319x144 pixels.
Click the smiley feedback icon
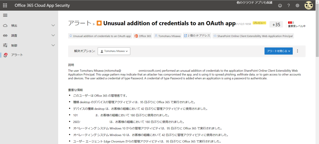pos(280,6)
